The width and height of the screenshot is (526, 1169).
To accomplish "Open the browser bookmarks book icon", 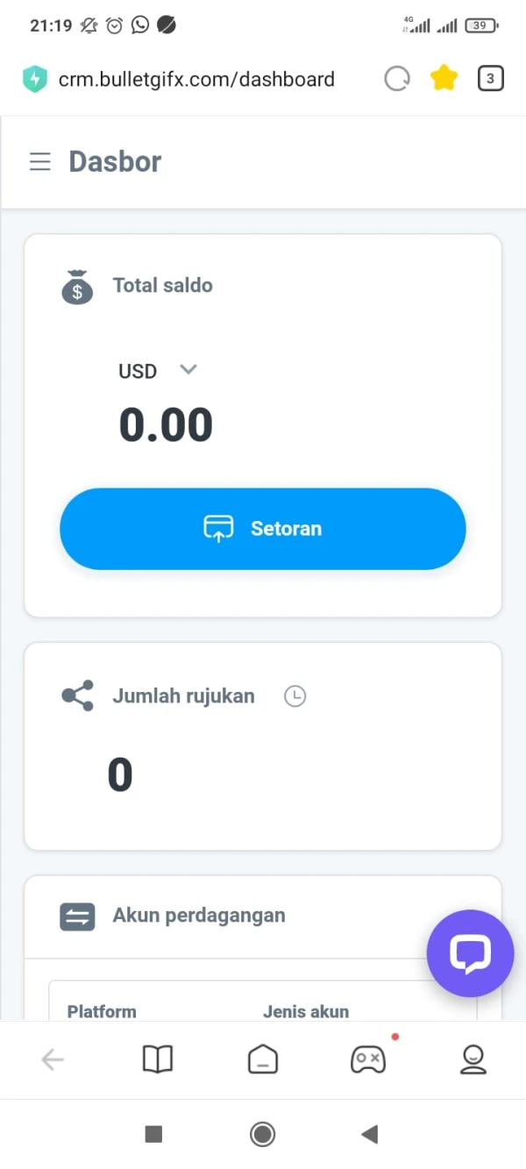I will click(x=158, y=1059).
